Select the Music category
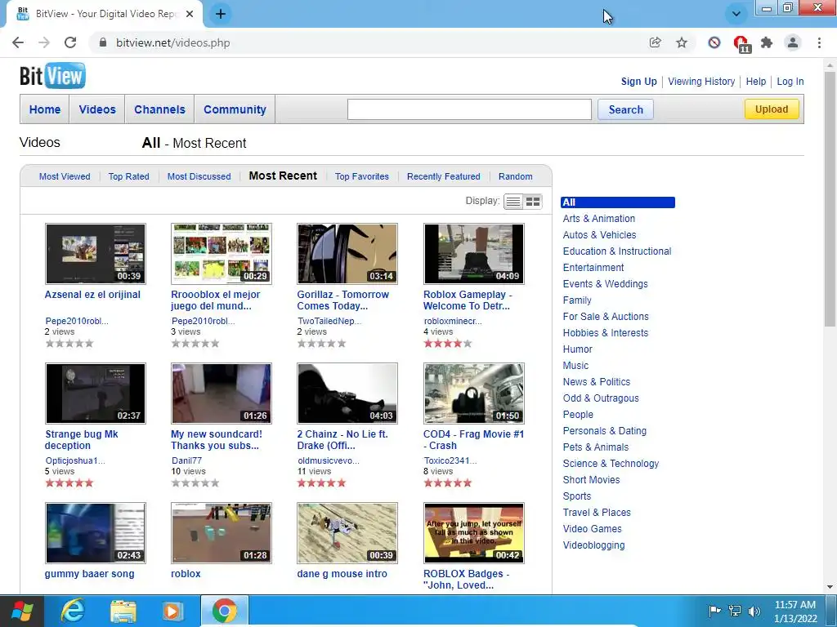The height and width of the screenshot is (627, 837). coord(575,366)
